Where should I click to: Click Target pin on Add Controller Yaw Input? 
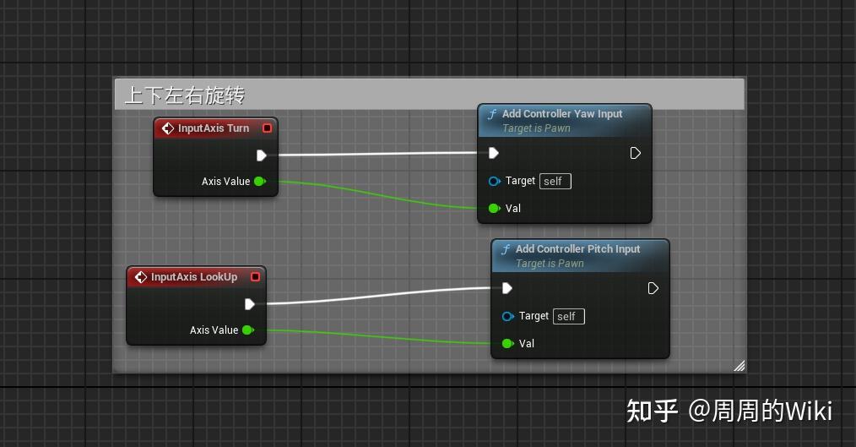tap(494, 182)
